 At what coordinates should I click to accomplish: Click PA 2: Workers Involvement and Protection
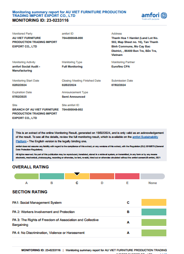click(43, 212)
